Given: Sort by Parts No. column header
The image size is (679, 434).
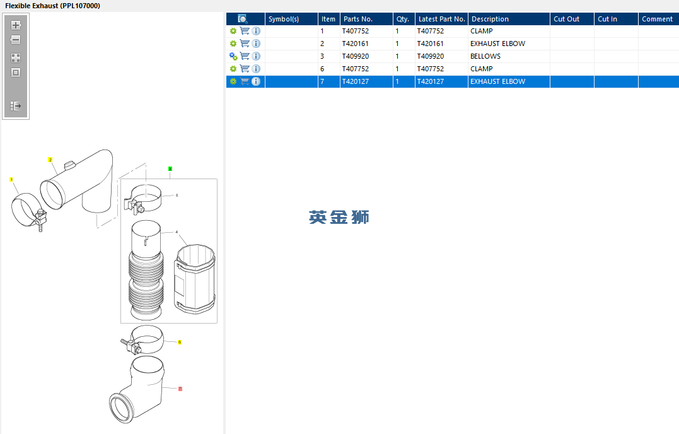Looking at the screenshot, I should [366, 19].
